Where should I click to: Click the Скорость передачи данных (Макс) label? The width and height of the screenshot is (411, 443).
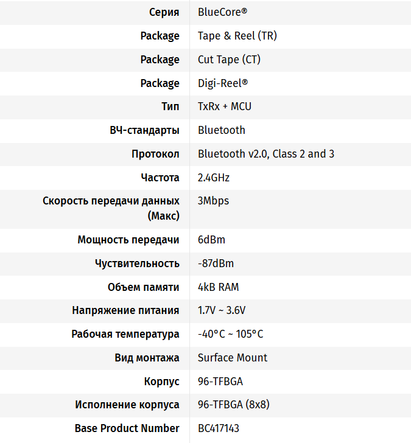pyautogui.click(x=111, y=208)
